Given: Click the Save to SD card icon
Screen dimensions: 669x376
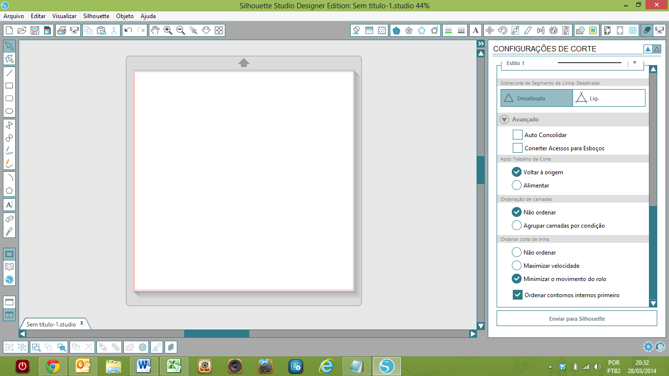Looking at the screenshot, I should (47, 30).
